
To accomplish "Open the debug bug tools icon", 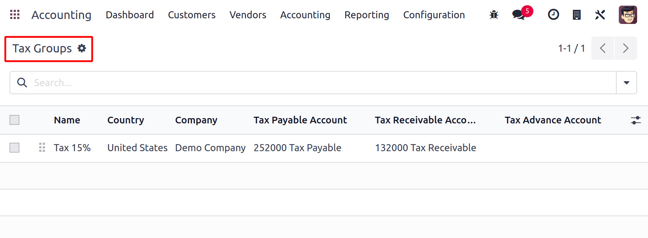I will click(494, 15).
